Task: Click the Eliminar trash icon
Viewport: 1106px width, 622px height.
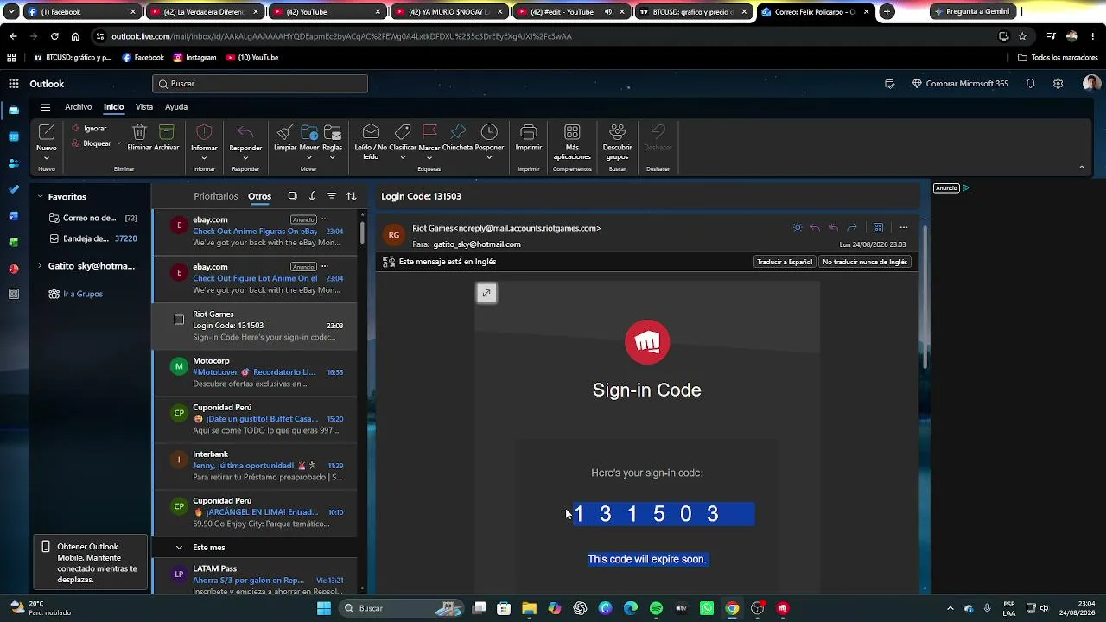Action: [139, 132]
